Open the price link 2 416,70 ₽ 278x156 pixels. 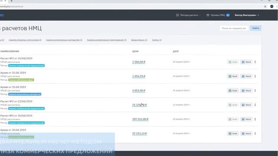(x=139, y=76)
